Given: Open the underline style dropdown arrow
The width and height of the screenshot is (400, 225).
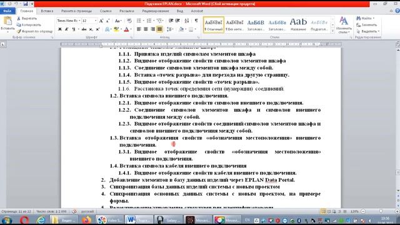Looking at the screenshot, I should tap(78, 29).
